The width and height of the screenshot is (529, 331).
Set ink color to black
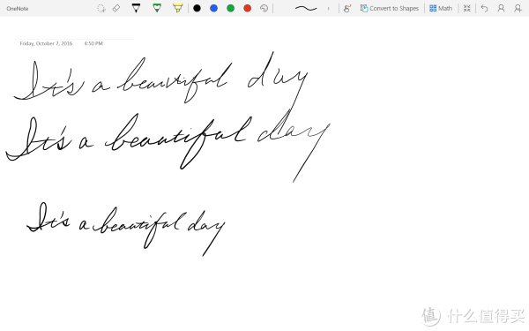point(197,8)
